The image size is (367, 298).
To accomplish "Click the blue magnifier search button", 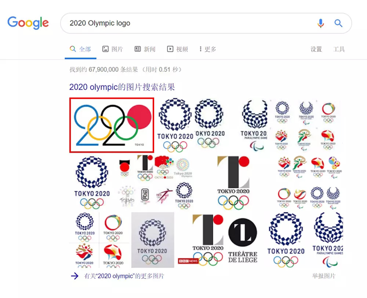I will [338, 23].
